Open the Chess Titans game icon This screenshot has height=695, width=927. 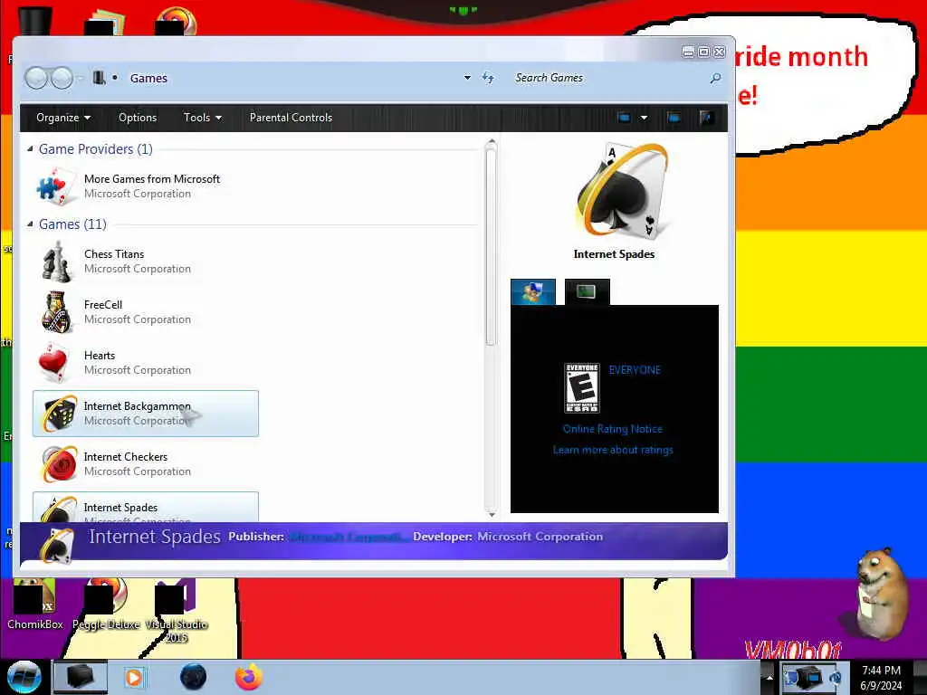(56, 262)
